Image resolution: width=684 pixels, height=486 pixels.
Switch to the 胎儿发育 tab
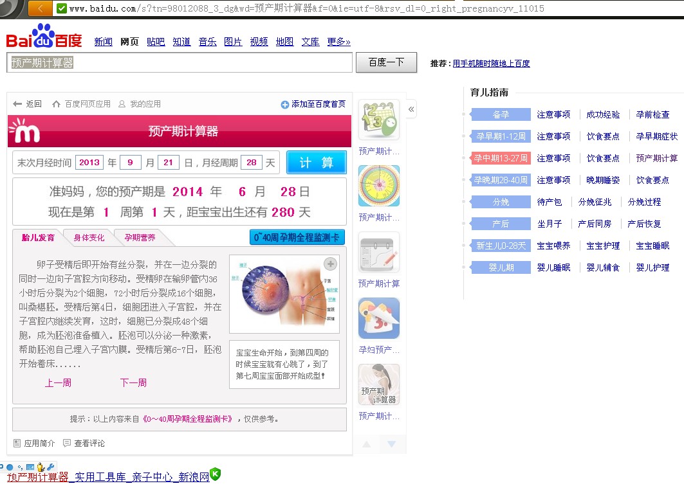(x=39, y=238)
